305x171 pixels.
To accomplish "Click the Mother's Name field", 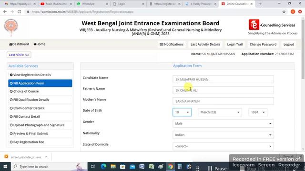I will tap(223, 101).
